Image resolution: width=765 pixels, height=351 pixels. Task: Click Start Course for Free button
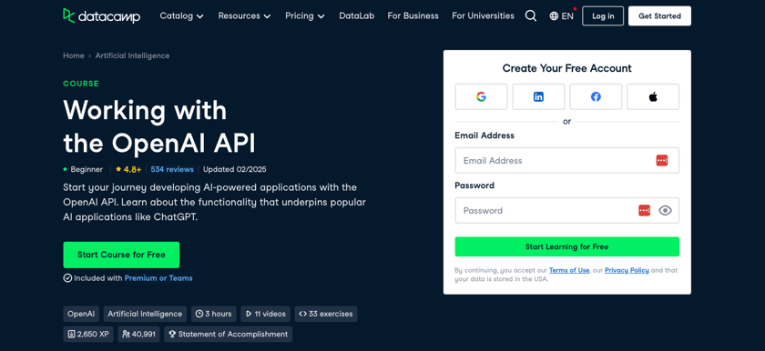pos(121,255)
